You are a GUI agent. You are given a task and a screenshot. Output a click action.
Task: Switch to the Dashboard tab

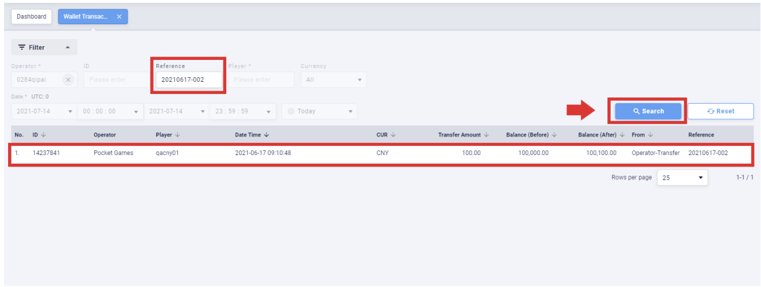[x=31, y=17]
